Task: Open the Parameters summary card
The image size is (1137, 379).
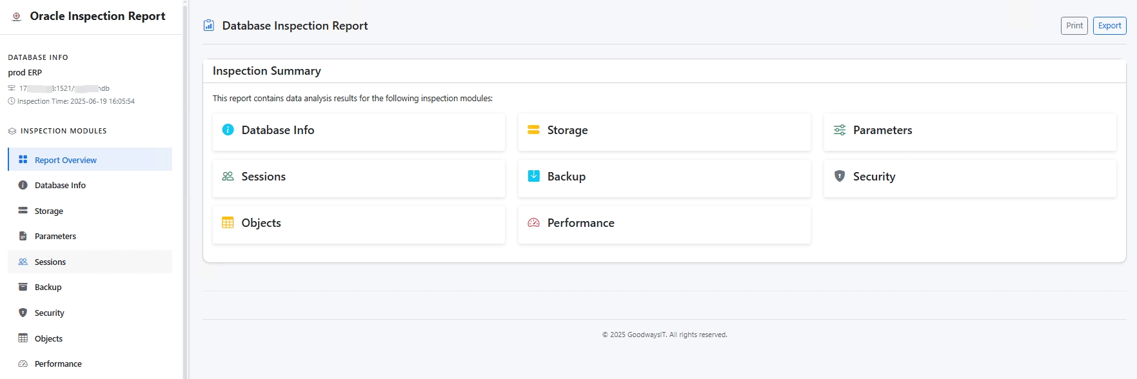Action: [970, 132]
